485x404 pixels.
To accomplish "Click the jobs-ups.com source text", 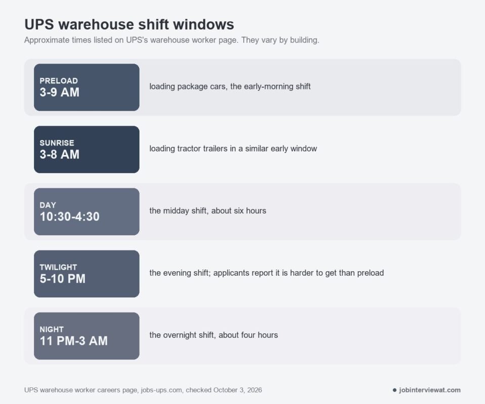I will point(161,390).
